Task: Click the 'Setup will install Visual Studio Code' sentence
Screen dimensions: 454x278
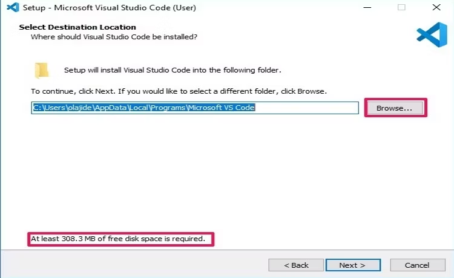Action: point(173,70)
